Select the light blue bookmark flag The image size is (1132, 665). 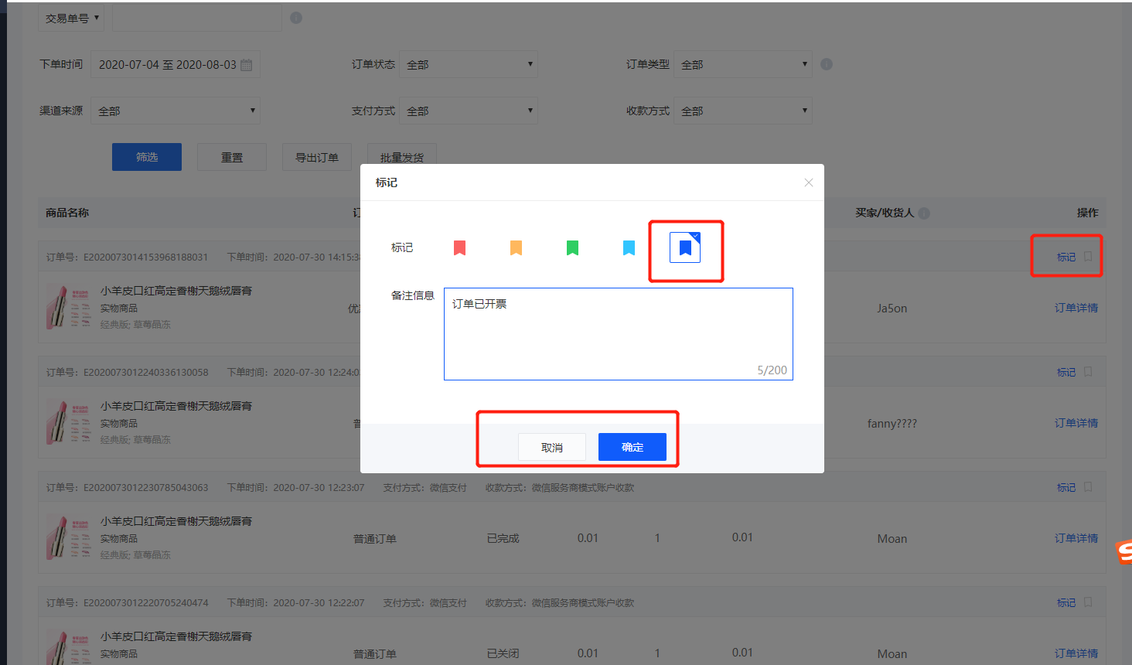pyautogui.click(x=629, y=247)
